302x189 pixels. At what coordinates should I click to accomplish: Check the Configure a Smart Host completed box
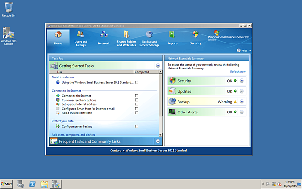[136, 108]
